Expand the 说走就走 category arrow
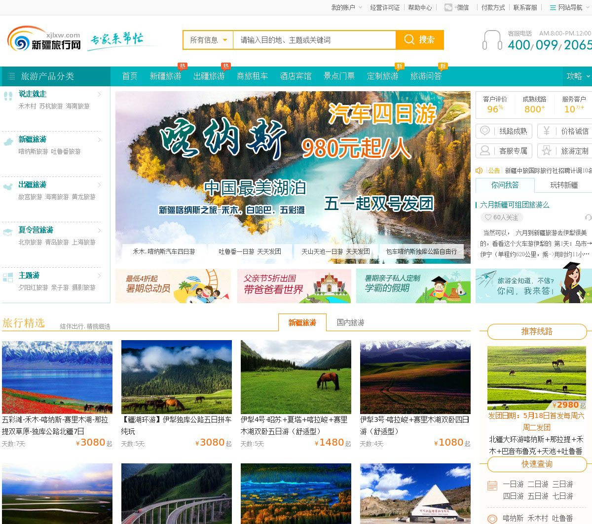The height and width of the screenshot is (524, 592). click(x=99, y=94)
